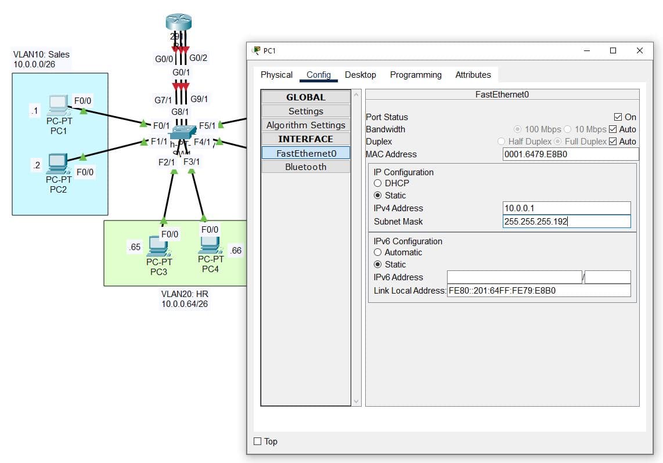The height and width of the screenshot is (463, 663).
Task: Open the global Settings button
Action: click(306, 111)
